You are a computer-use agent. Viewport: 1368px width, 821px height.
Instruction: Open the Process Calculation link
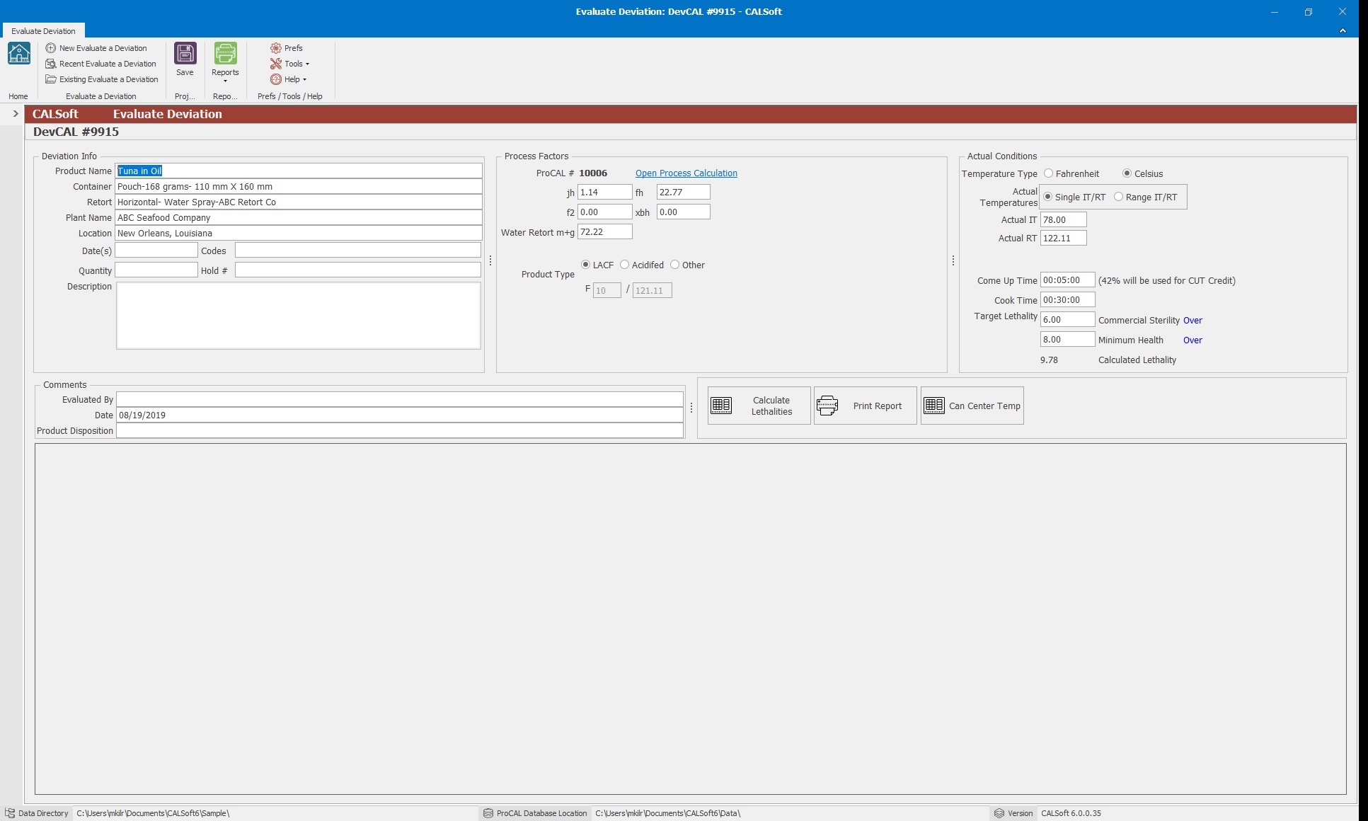(x=686, y=173)
